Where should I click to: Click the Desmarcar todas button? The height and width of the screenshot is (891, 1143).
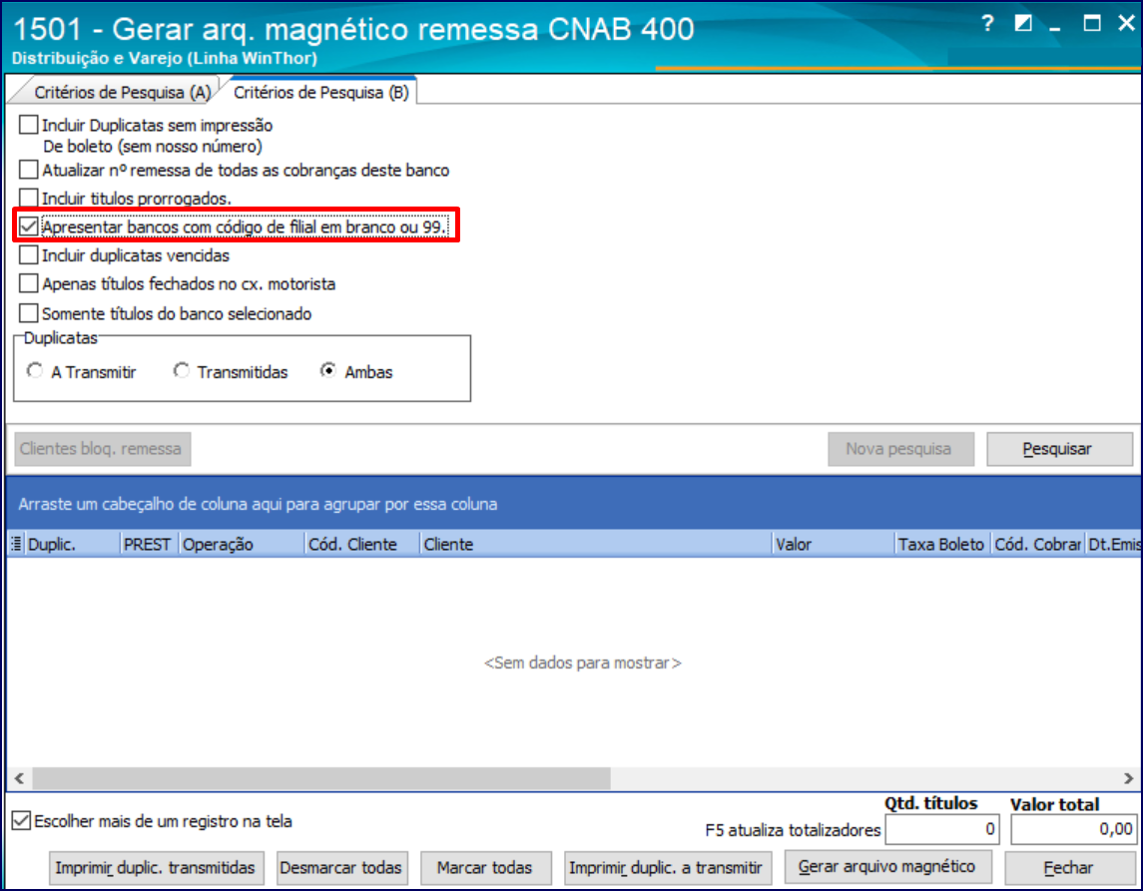pyautogui.click(x=341, y=868)
